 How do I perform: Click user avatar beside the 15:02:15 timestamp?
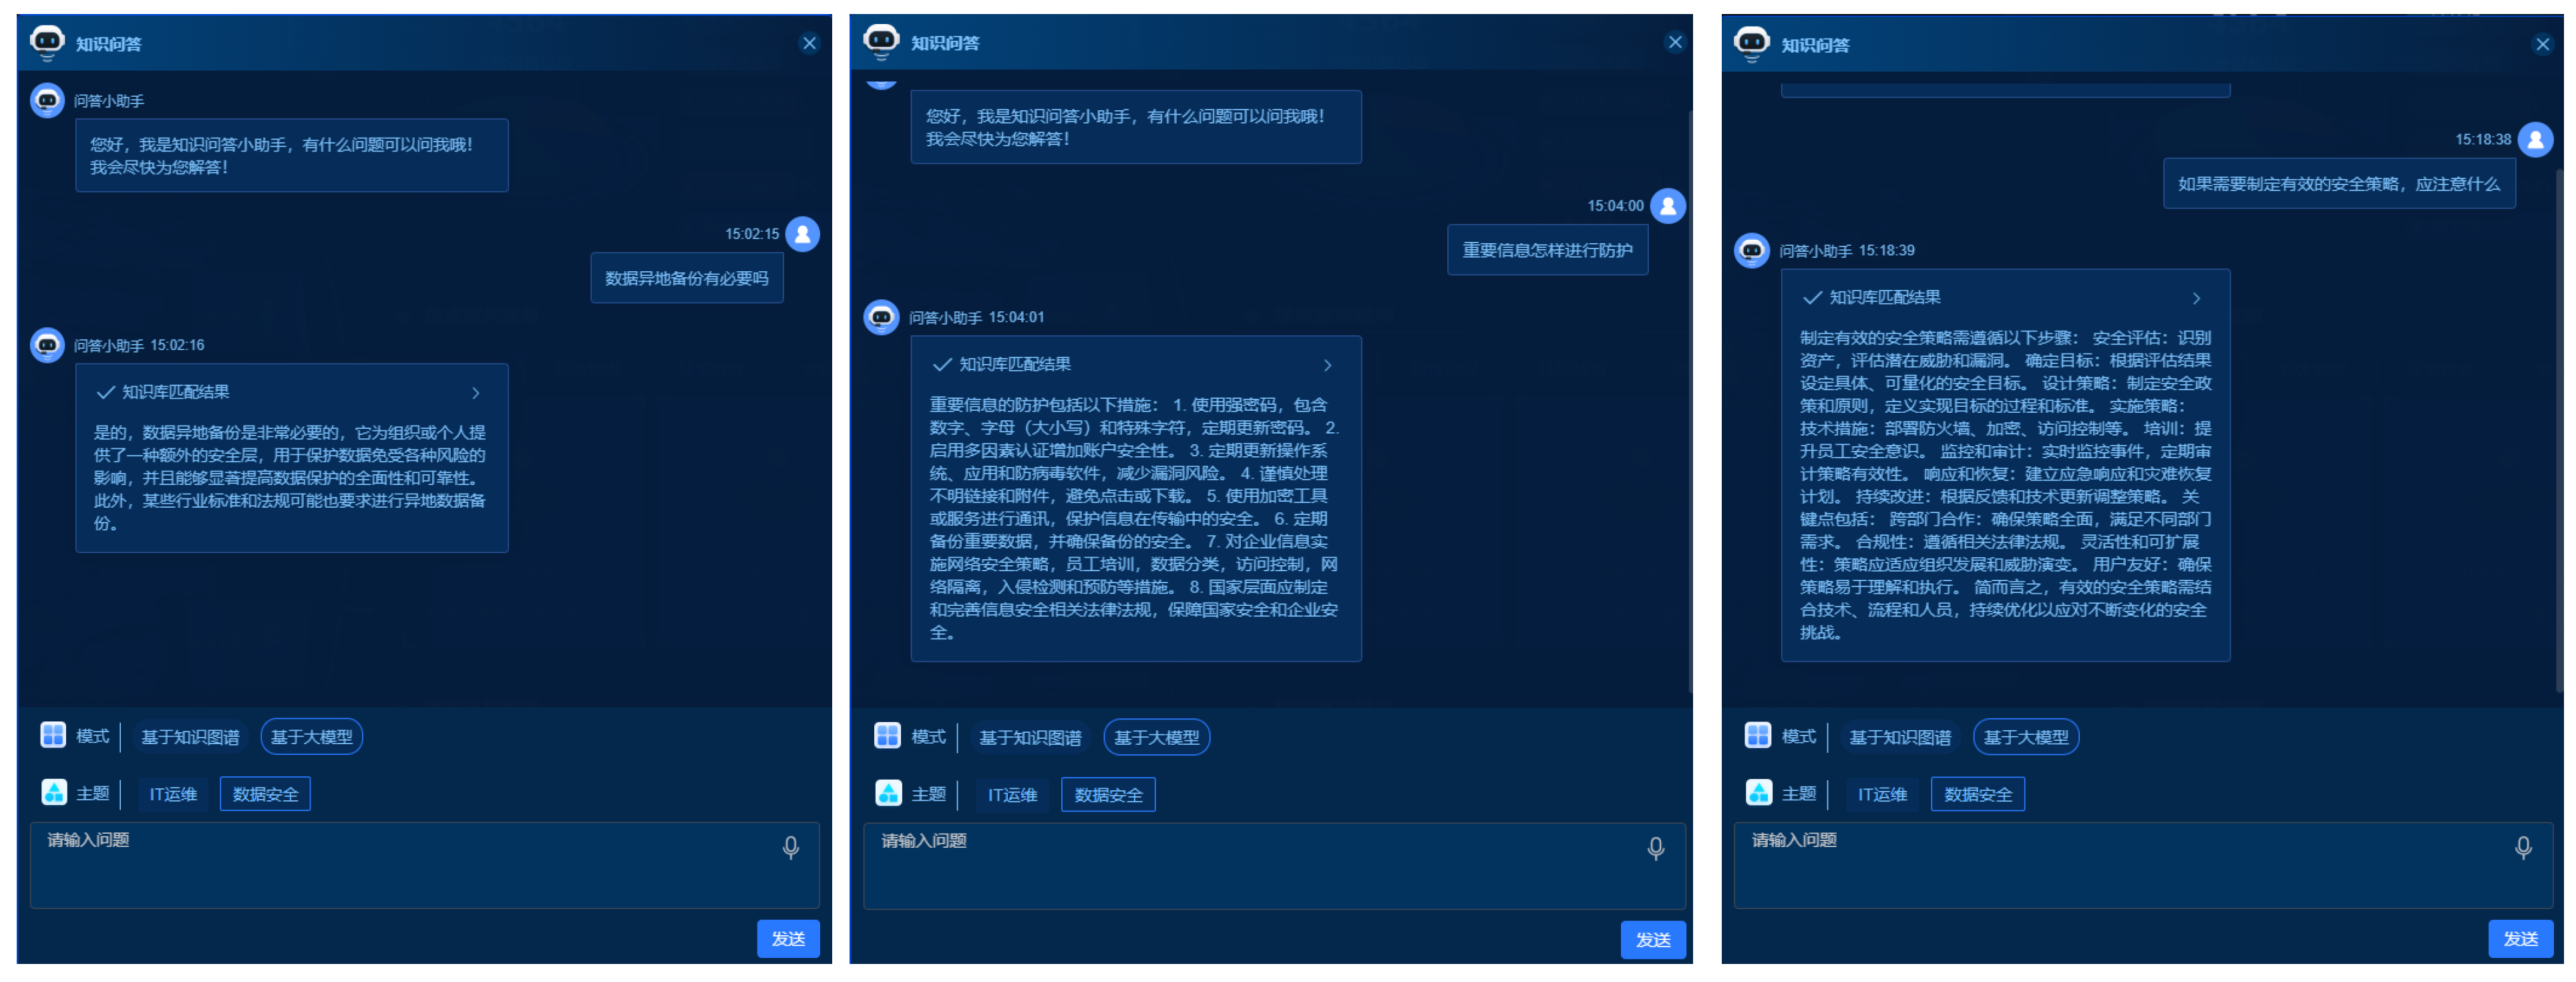tap(802, 234)
